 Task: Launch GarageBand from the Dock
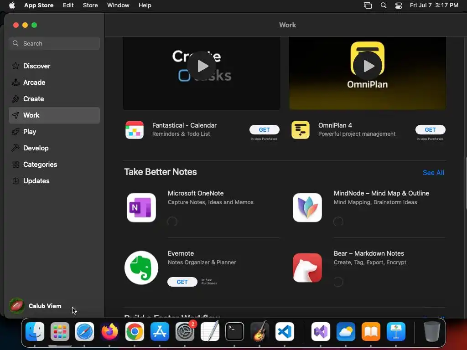point(259,331)
